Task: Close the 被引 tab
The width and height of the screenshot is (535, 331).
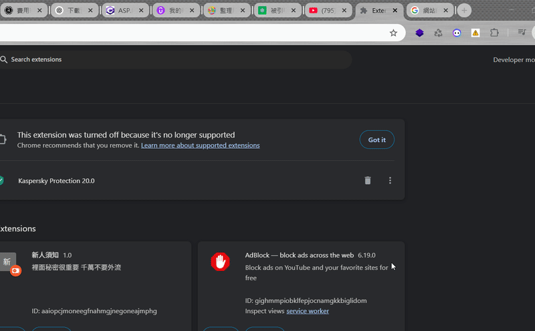Action: (x=294, y=11)
